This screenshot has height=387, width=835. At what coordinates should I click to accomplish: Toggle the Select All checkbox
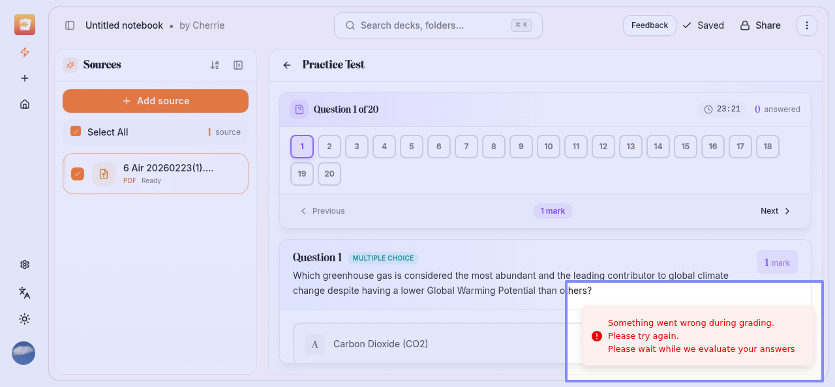point(76,132)
